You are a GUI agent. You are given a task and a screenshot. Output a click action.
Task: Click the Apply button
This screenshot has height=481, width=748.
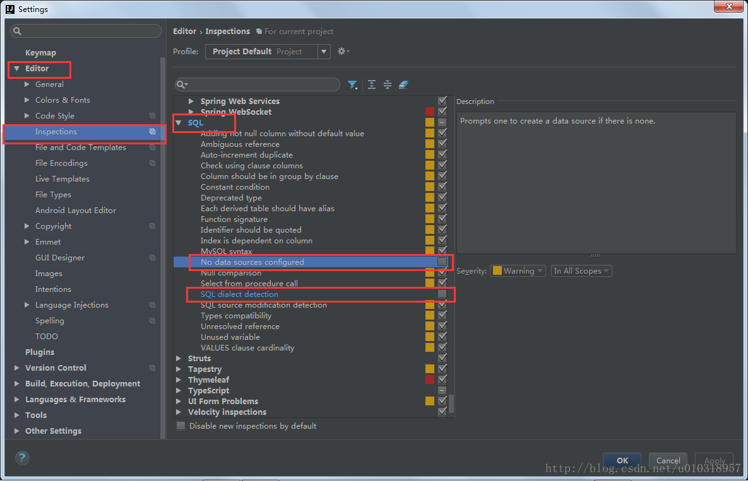714,461
